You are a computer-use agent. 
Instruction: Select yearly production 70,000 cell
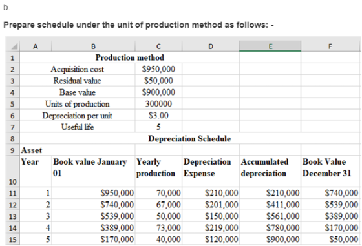coord(158,193)
